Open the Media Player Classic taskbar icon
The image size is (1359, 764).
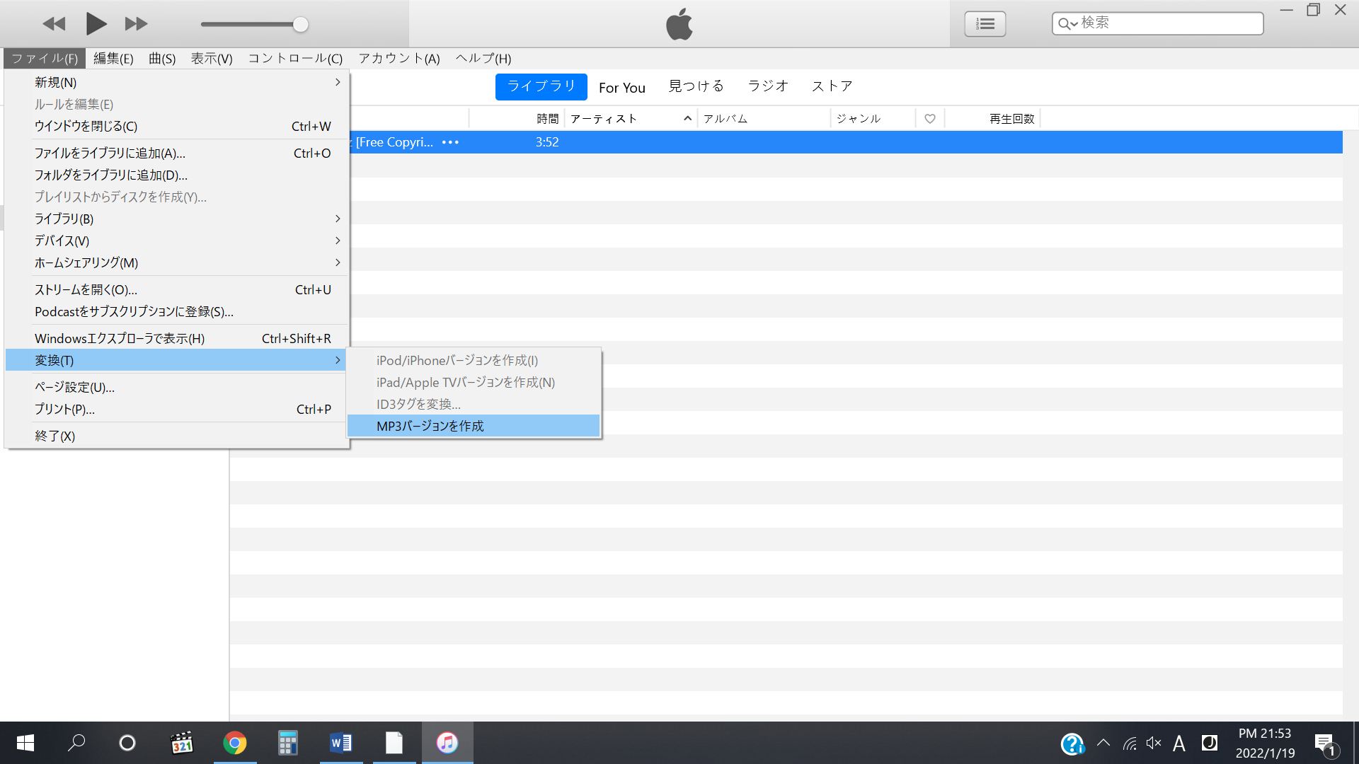pos(182,743)
